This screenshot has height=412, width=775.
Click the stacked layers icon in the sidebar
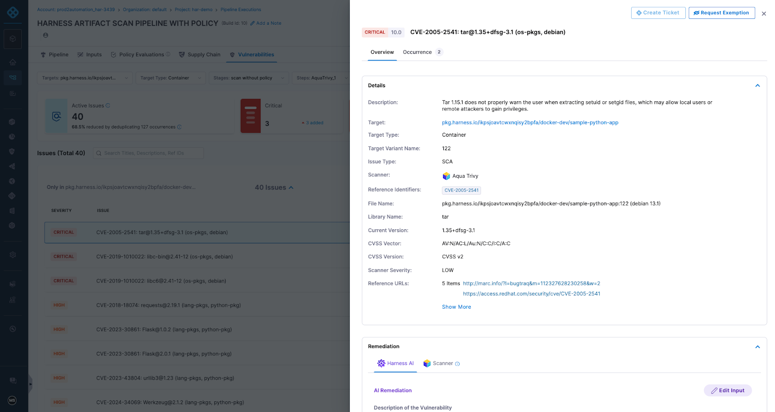pyautogui.click(x=13, y=284)
